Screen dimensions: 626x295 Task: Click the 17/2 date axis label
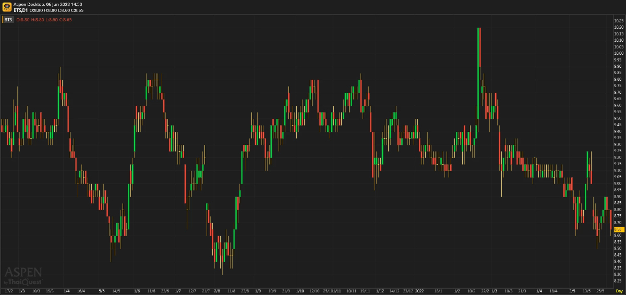coord(8,290)
